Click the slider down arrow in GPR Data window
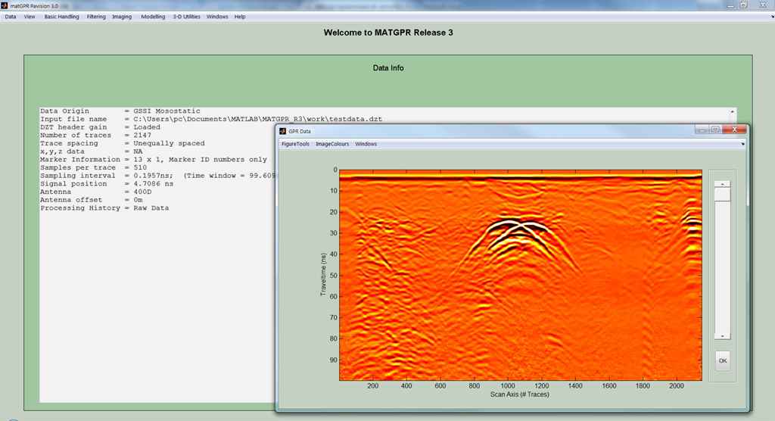This screenshot has width=775, height=421. pos(722,336)
